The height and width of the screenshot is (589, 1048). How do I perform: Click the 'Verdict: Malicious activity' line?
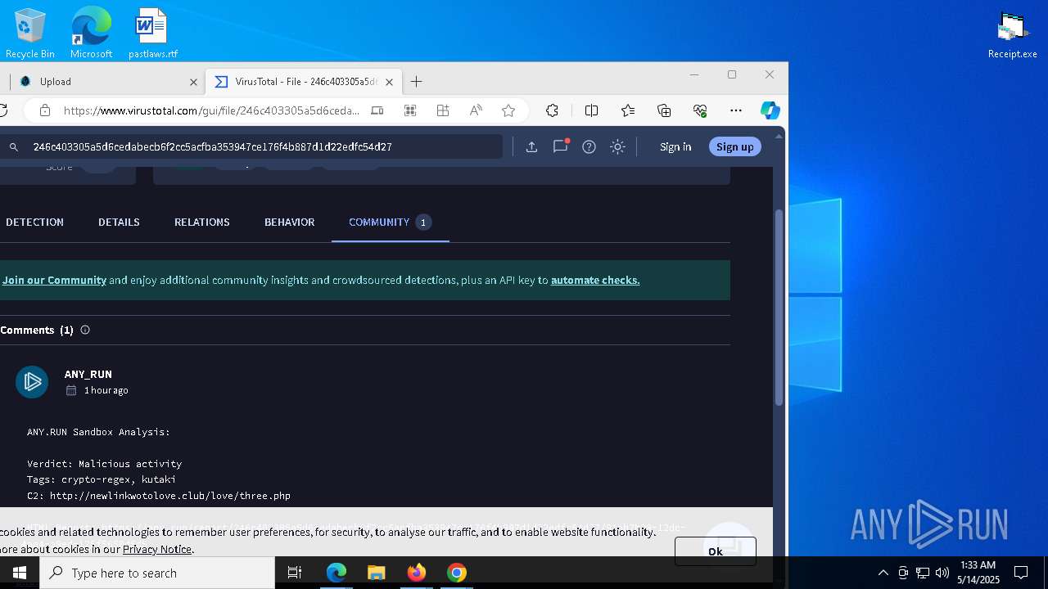tap(104, 464)
